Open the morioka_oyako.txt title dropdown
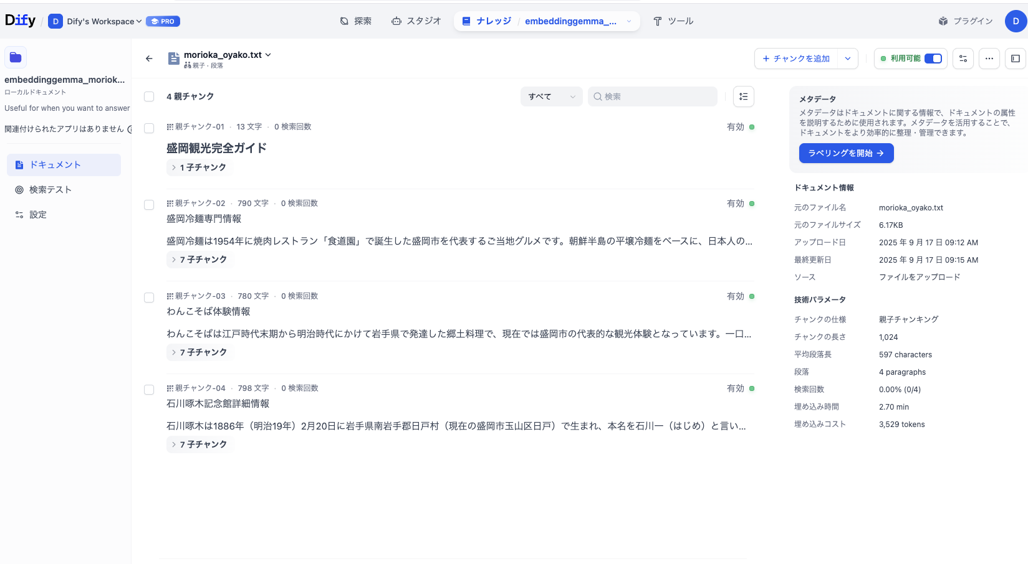Image resolution: width=1028 pixels, height=564 pixels. [268, 55]
